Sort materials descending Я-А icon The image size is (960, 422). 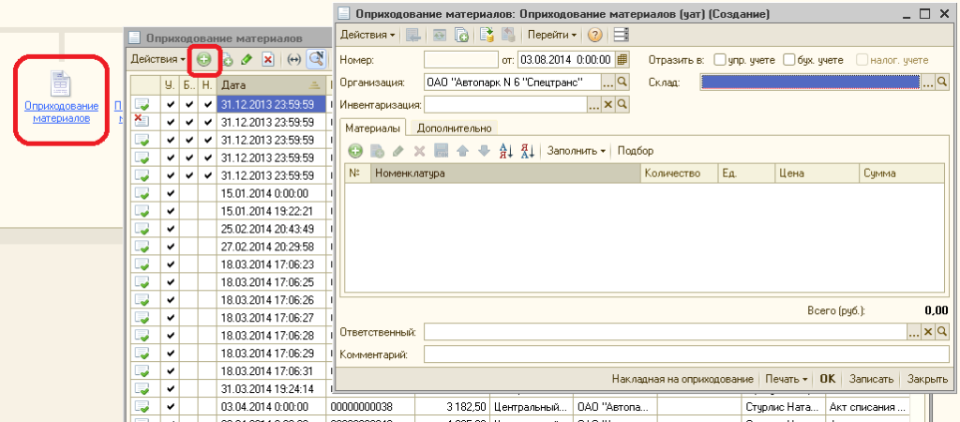point(528,151)
